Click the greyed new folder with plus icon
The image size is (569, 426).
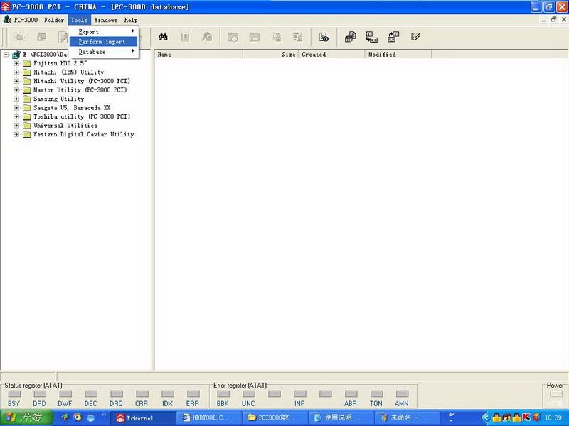233,37
